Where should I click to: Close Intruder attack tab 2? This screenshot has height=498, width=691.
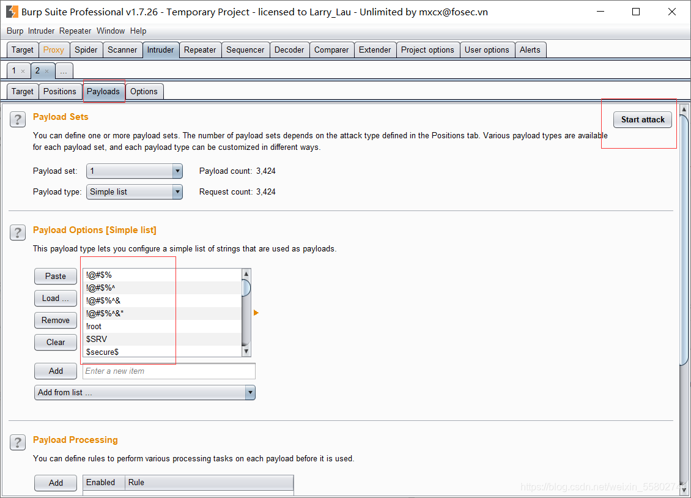tap(46, 71)
